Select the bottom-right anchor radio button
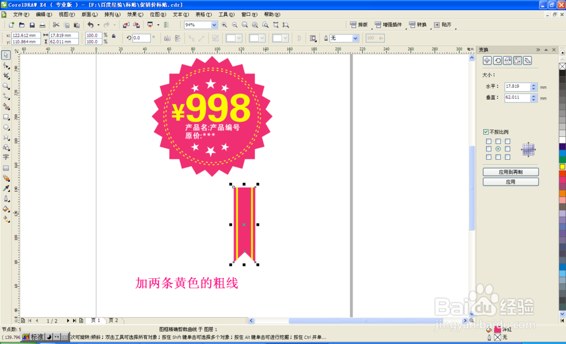 pyautogui.click(x=507, y=157)
